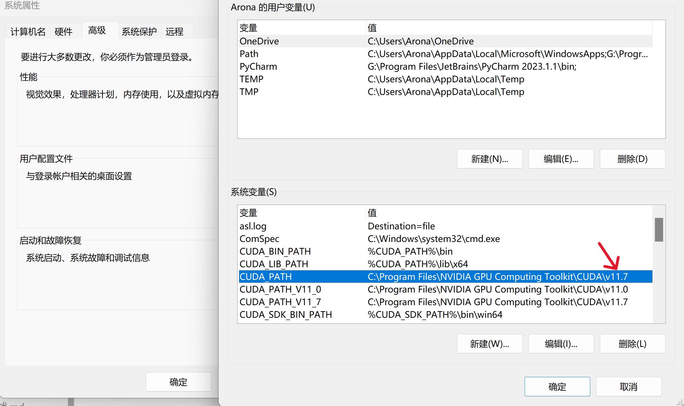Select the CUDA_PATH_V11_7 system variable
The image size is (684, 406).
(x=446, y=302)
